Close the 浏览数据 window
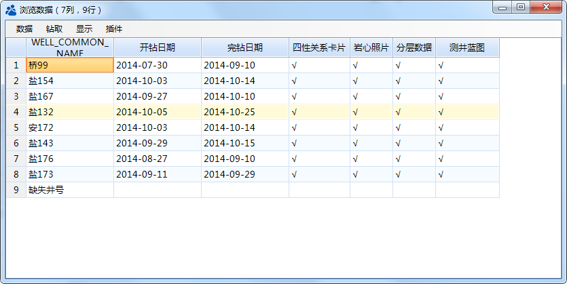The image size is (567, 284). coord(546,7)
